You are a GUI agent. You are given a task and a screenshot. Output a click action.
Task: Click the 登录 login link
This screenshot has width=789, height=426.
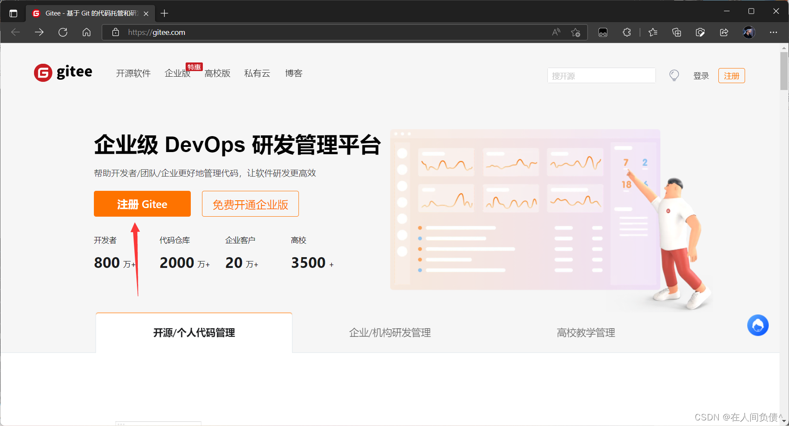701,76
